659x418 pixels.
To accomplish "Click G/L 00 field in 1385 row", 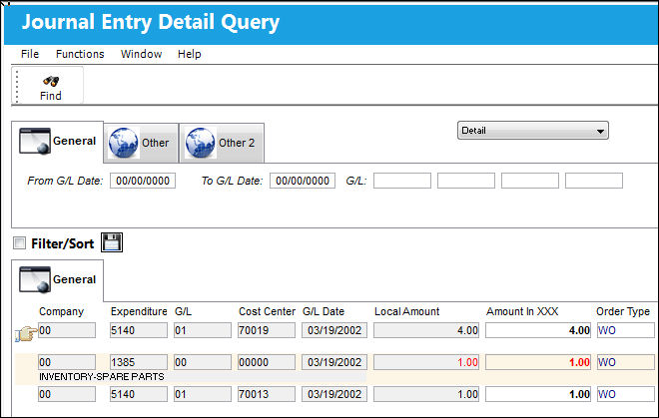I will (203, 362).
